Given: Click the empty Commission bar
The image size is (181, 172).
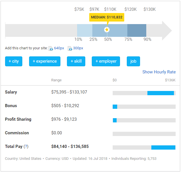Looking at the screenshot, I should pyautogui.click(x=144, y=134).
